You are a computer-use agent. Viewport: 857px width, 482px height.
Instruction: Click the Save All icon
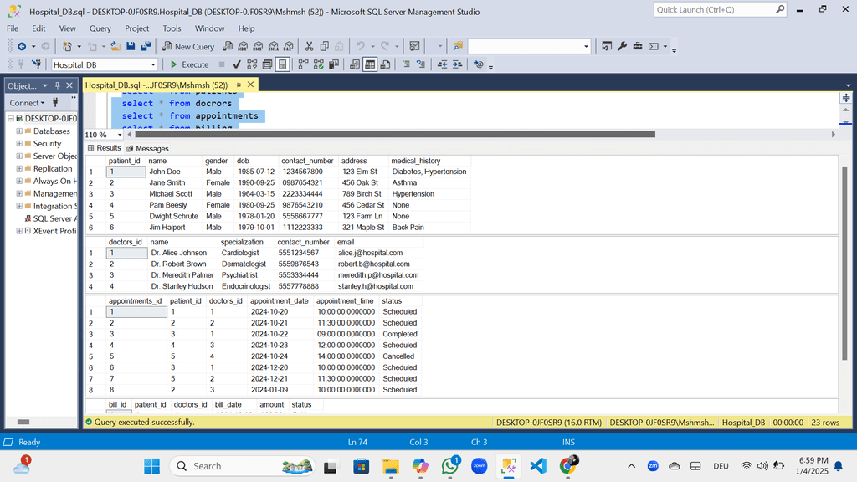[x=146, y=47]
